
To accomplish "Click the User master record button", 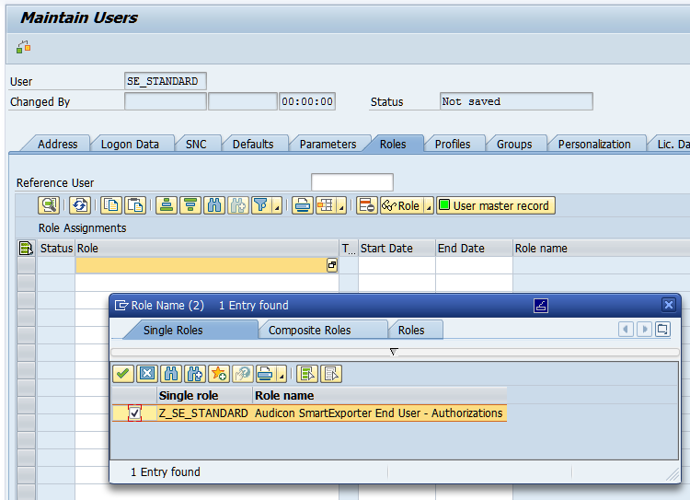I will (x=496, y=205).
